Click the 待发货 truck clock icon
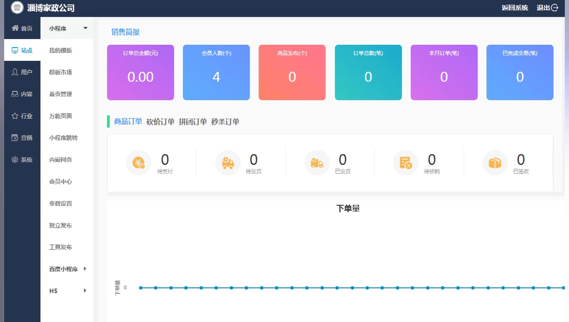This screenshot has height=322, width=569. pos(228,163)
